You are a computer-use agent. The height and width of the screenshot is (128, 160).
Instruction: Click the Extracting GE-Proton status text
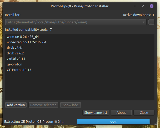pos(34,122)
